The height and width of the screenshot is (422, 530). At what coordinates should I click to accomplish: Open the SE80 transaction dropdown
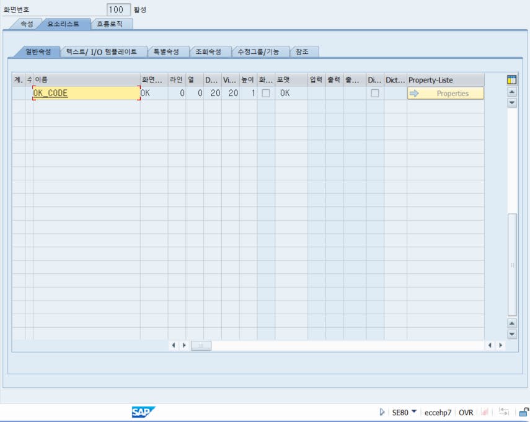pos(414,411)
